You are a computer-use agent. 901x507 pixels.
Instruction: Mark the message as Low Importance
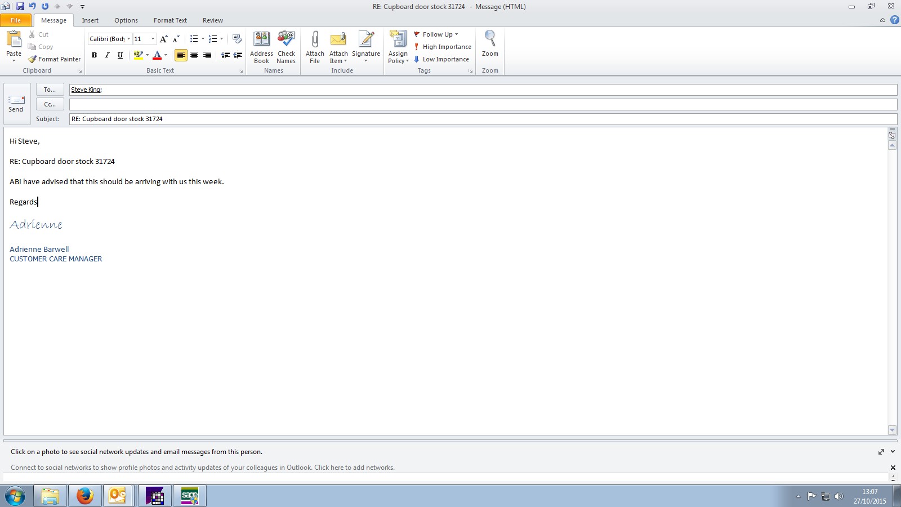click(x=441, y=59)
